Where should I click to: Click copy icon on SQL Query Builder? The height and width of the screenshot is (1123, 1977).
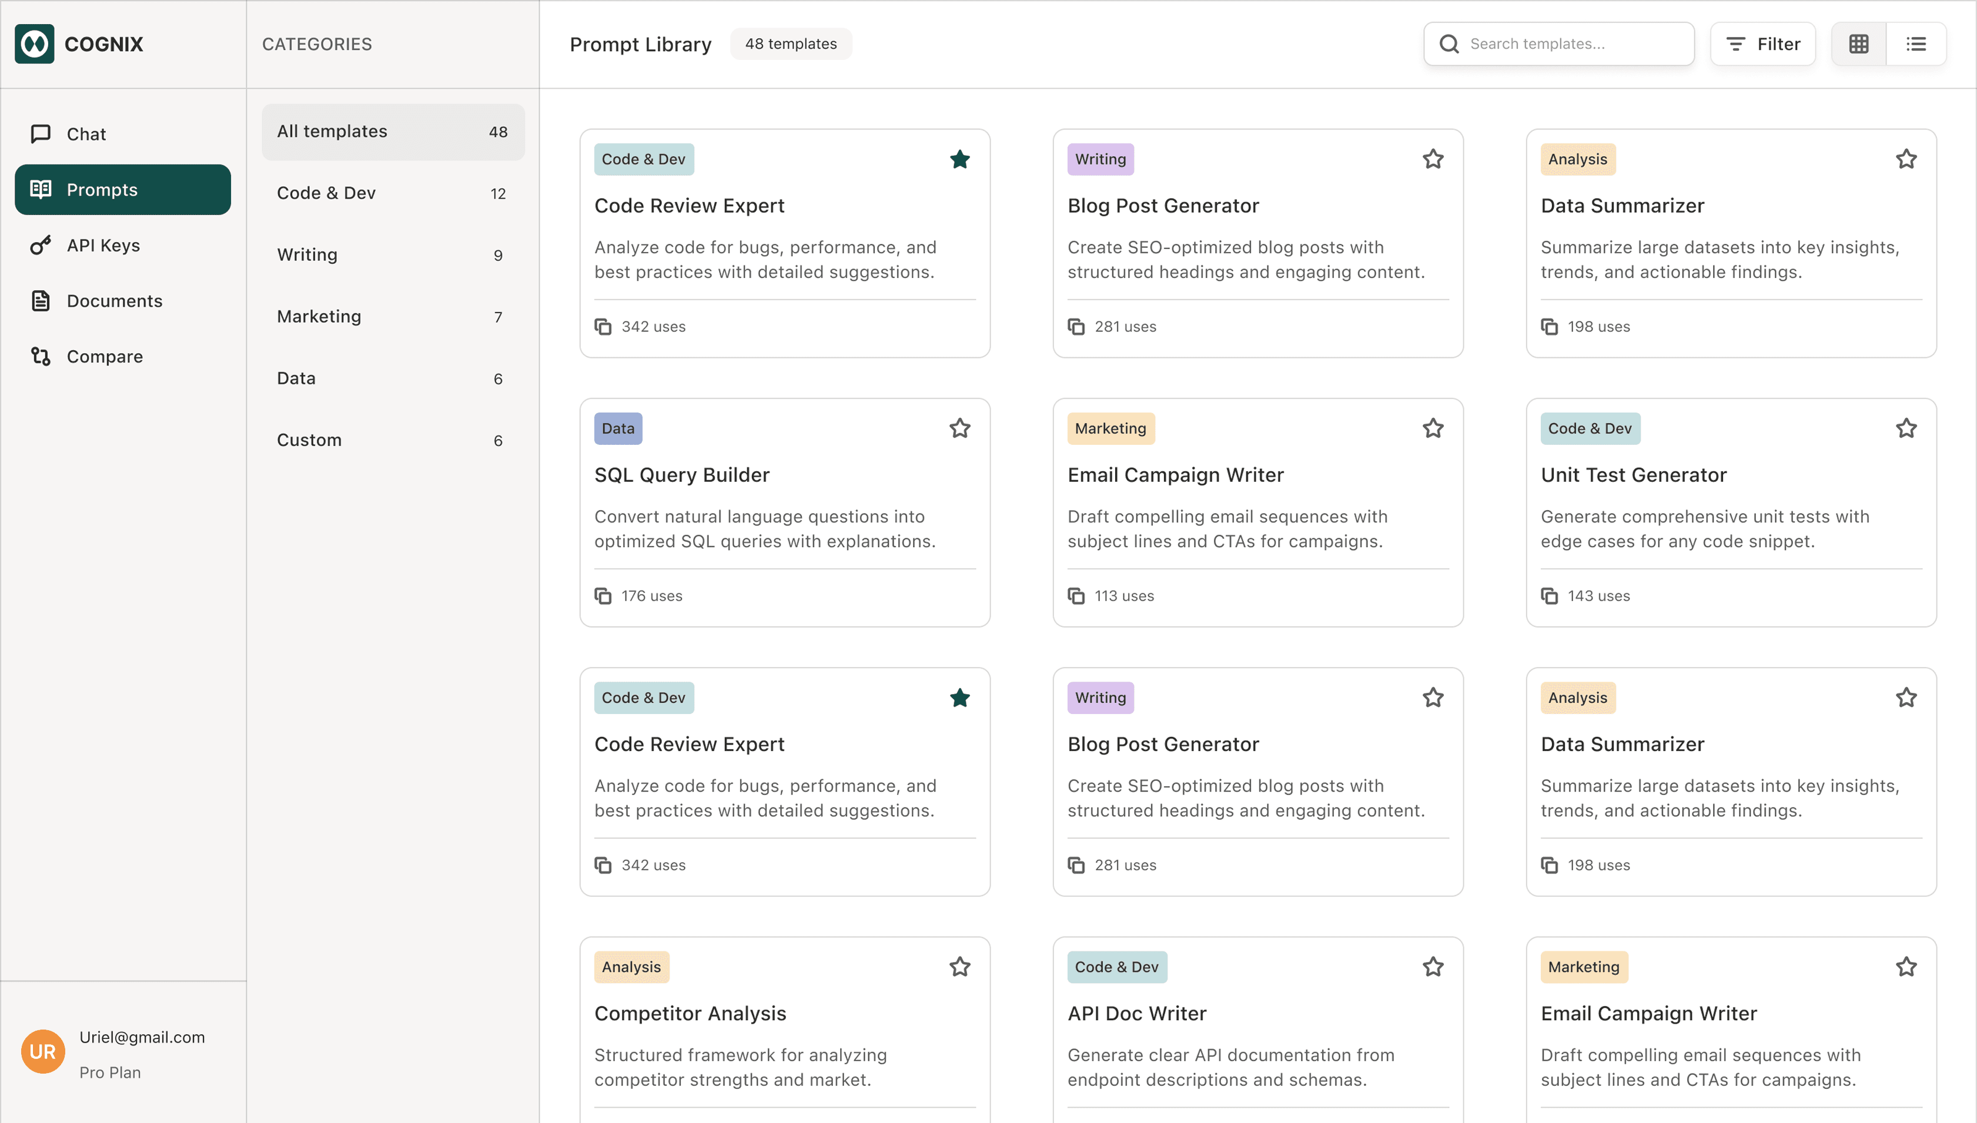point(603,596)
